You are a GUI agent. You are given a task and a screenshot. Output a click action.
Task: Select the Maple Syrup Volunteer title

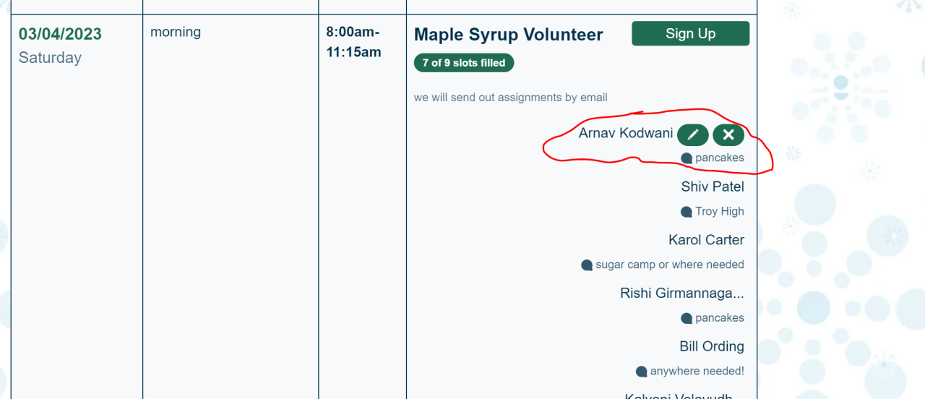pyautogui.click(x=508, y=34)
